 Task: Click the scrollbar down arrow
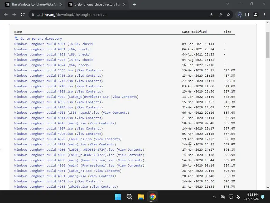click(x=268, y=188)
